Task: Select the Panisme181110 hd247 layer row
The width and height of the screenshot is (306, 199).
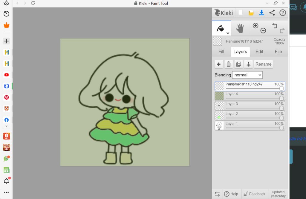Action: pyautogui.click(x=250, y=86)
